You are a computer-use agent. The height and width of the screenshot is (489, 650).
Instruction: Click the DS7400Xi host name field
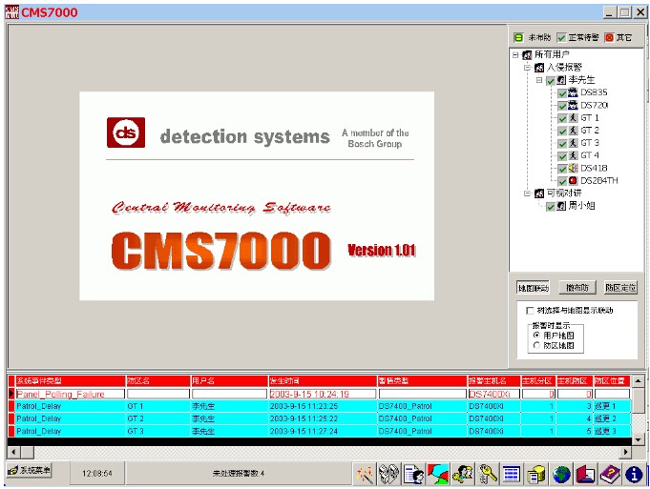pos(493,394)
